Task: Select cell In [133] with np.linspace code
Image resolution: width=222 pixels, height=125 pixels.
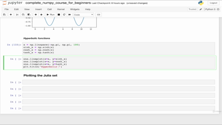Action: (119, 49)
